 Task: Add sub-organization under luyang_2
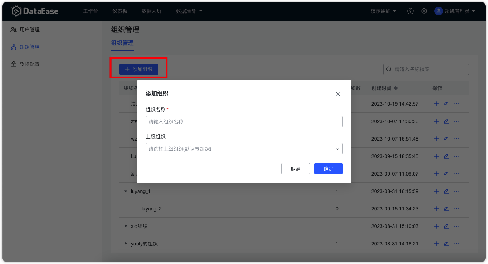point(436,209)
